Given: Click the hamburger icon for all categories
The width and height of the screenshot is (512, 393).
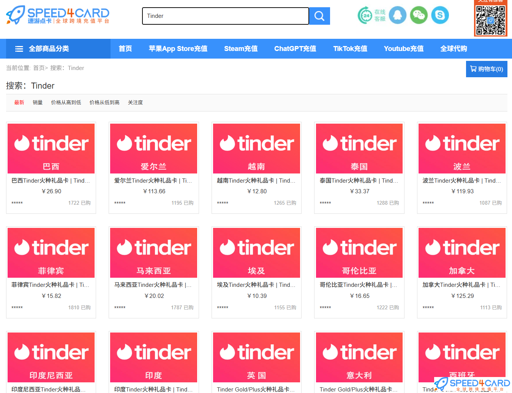Looking at the screenshot, I should (19, 49).
